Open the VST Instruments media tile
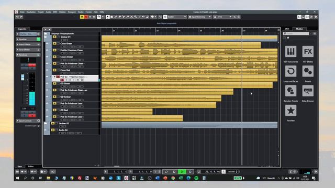The image size is (335, 188). (x=291, y=51)
